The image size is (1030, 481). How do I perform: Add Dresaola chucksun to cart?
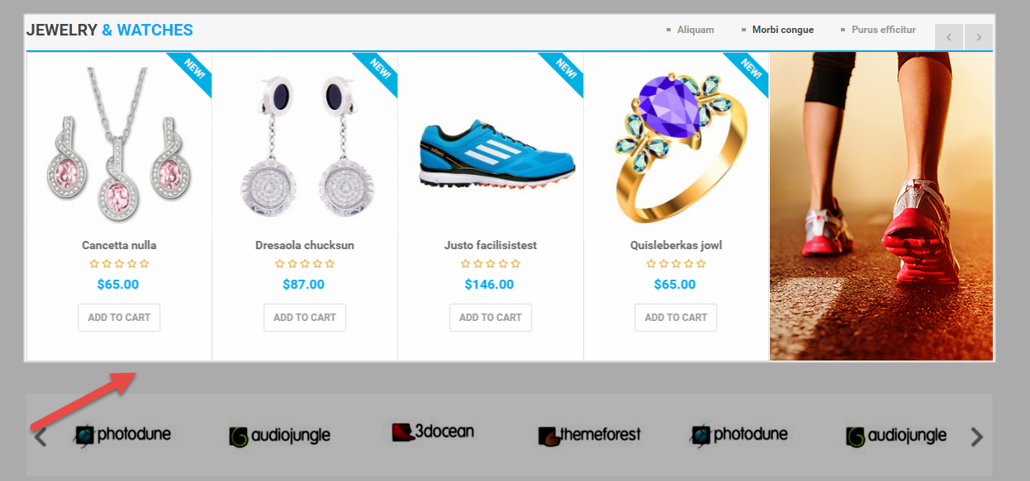point(305,318)
